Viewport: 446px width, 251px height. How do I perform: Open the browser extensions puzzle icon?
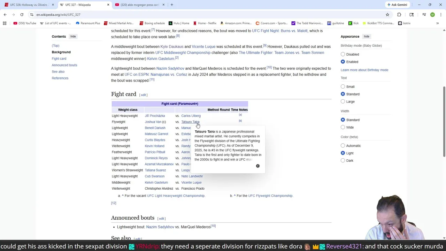[x=399, y=15]
